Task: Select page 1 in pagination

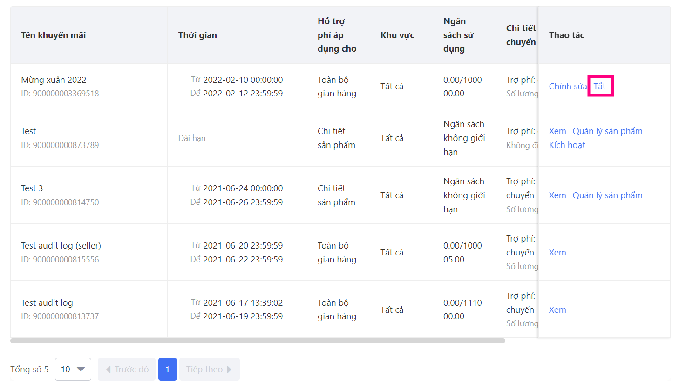Action: coord(168,369)
